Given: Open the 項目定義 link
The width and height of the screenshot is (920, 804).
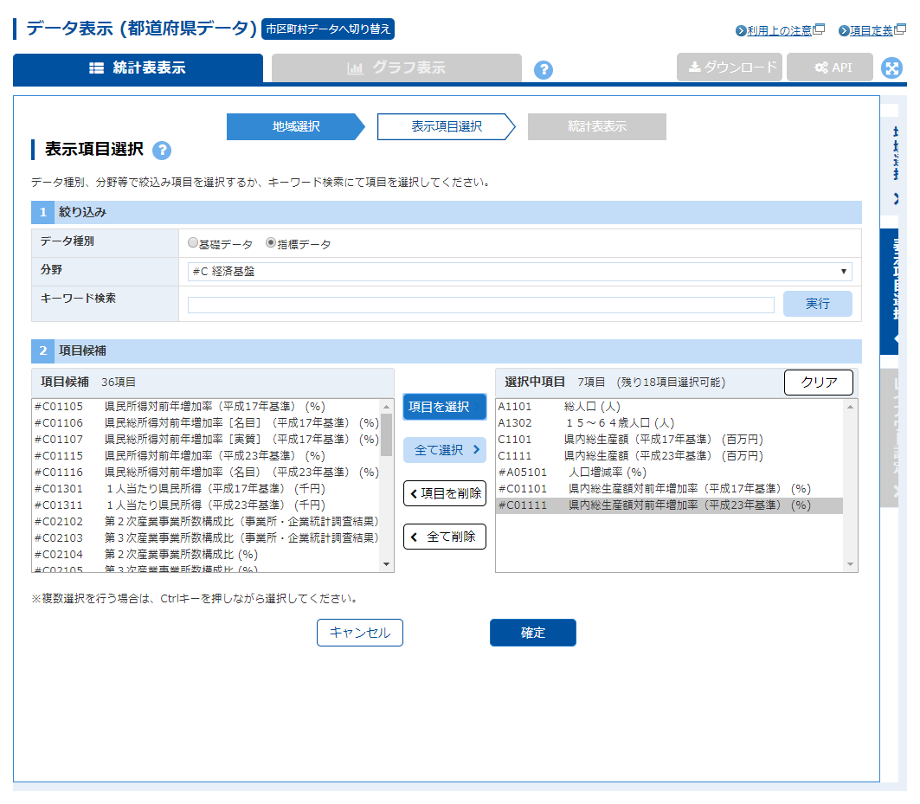Looking at the screenshot, I should coord(871,31).
